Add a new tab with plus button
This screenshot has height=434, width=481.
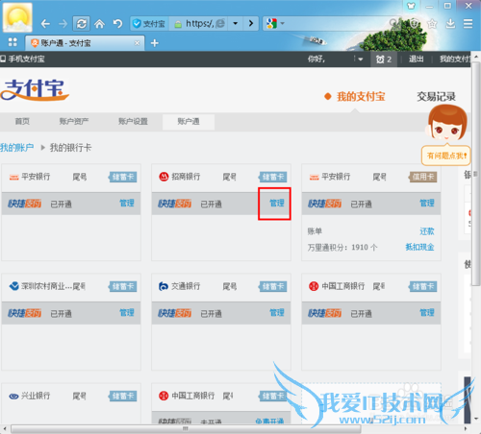155,43
